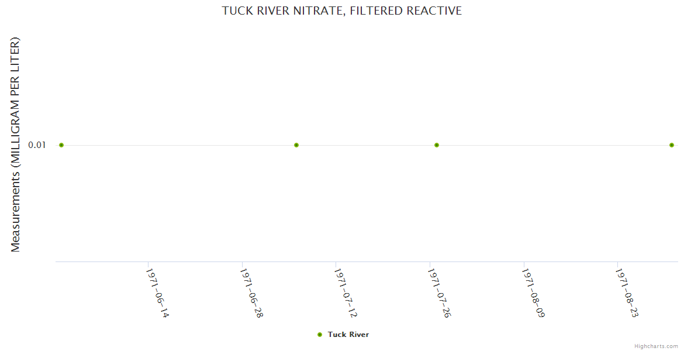Click the leftmost green data point
The width and height of the screenshot is (684, 351).
[x=61, y=144]
